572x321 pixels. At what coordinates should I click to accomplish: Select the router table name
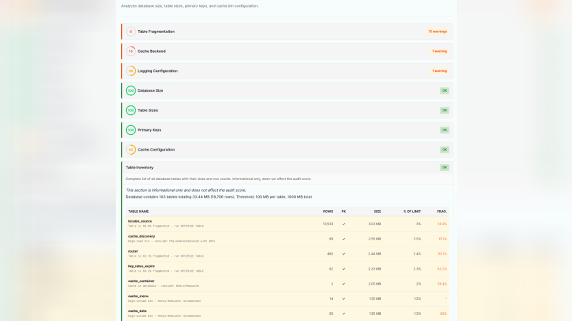pos(133,251)
